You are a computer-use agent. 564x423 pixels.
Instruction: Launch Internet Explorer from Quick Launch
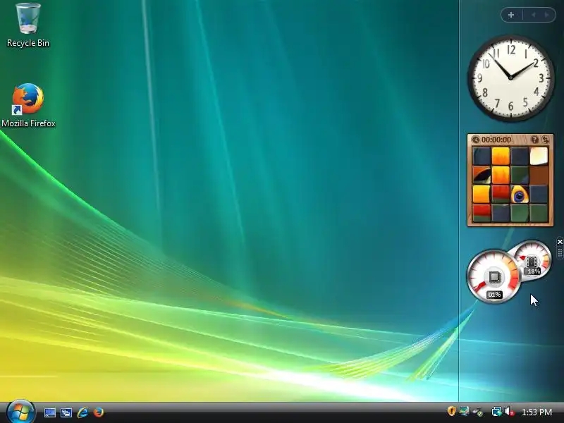(x=82, y=412)
